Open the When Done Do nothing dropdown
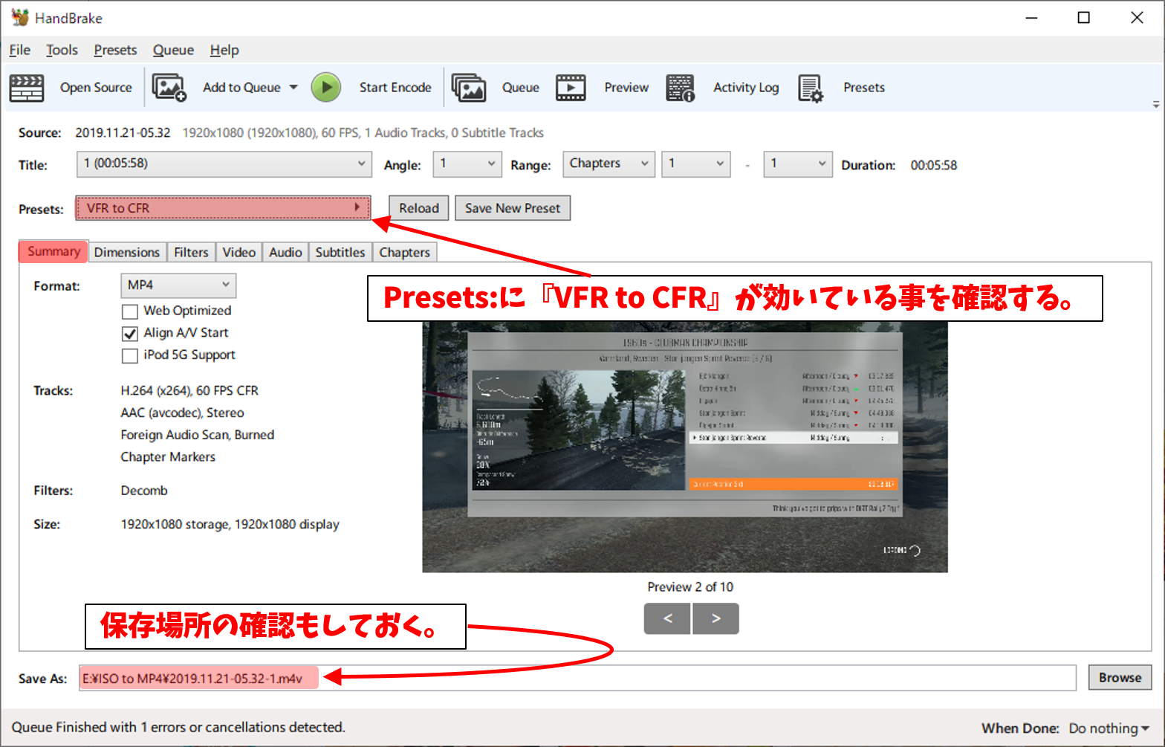Viewport: 1165px width, 747px height. [1109, 728]
